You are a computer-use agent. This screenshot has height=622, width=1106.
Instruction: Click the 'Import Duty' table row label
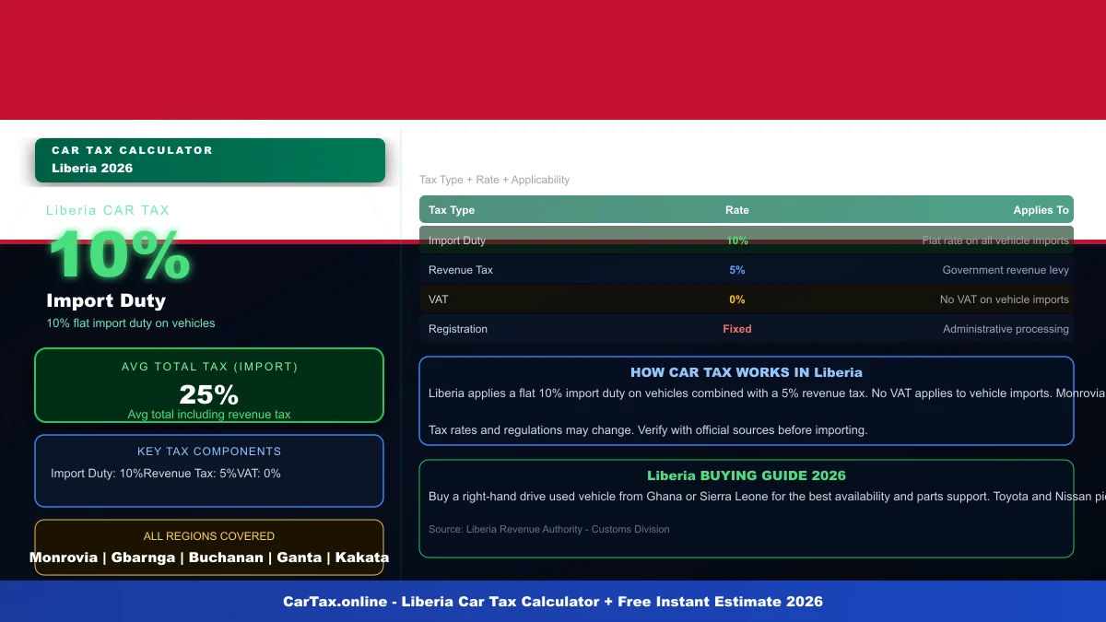click(x=457, y=241)
